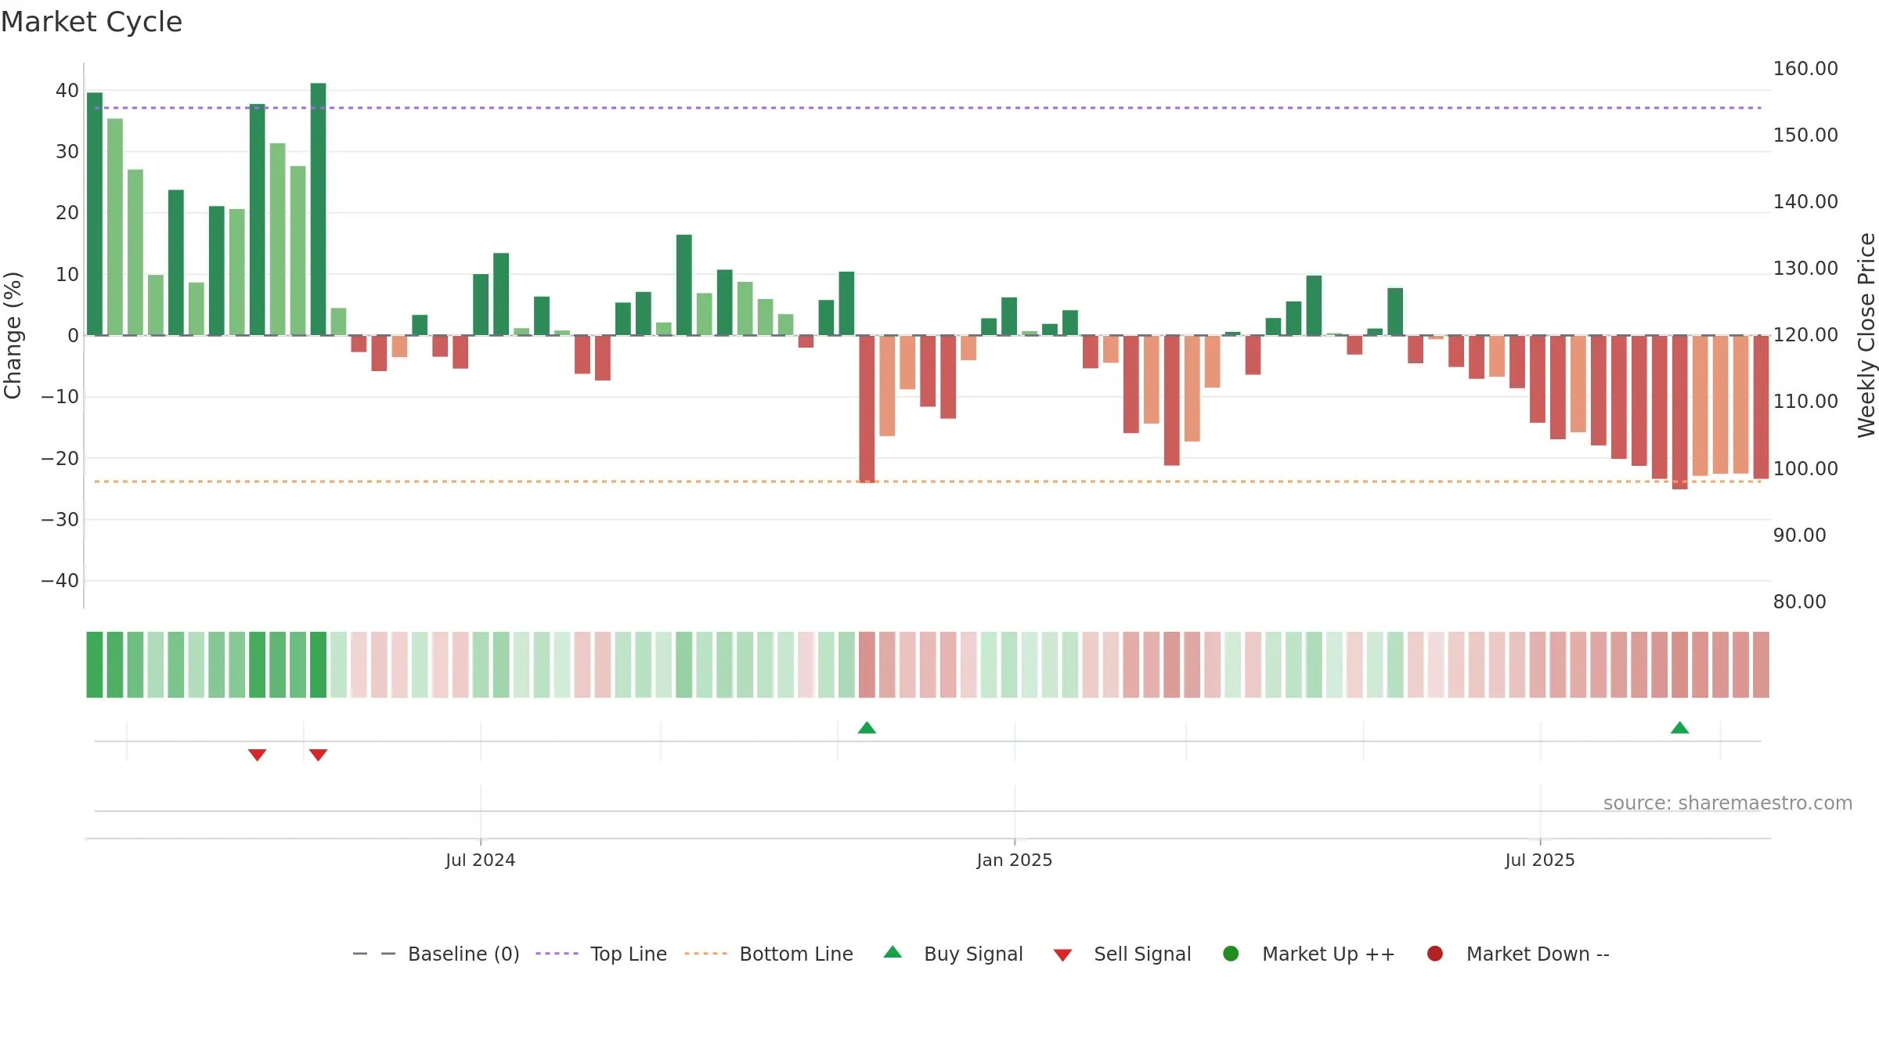Screen dimensions: 1879x1057
Task: Click the last red heatmap cell
Action: [x=1761, y=665]
